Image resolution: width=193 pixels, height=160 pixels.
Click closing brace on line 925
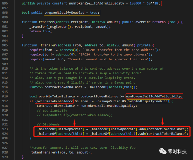tap(30, 138)
